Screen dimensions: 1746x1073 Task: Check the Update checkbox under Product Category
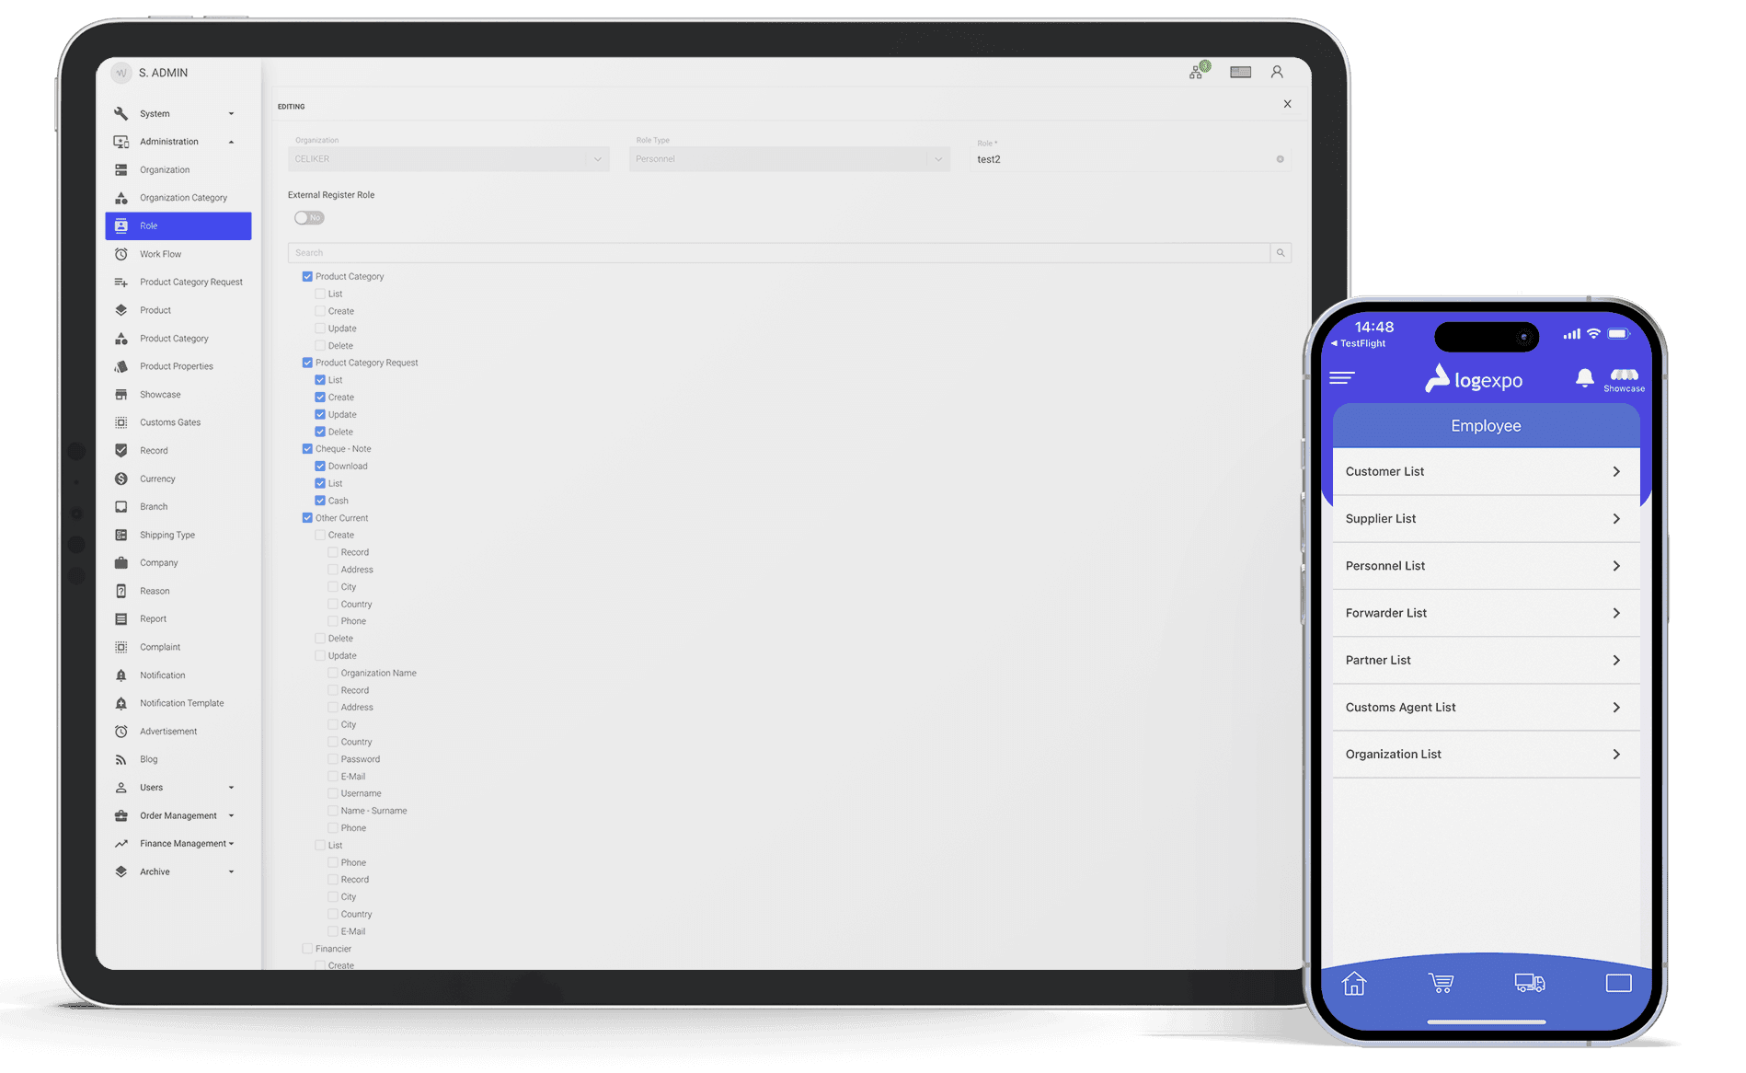[320, 329]
